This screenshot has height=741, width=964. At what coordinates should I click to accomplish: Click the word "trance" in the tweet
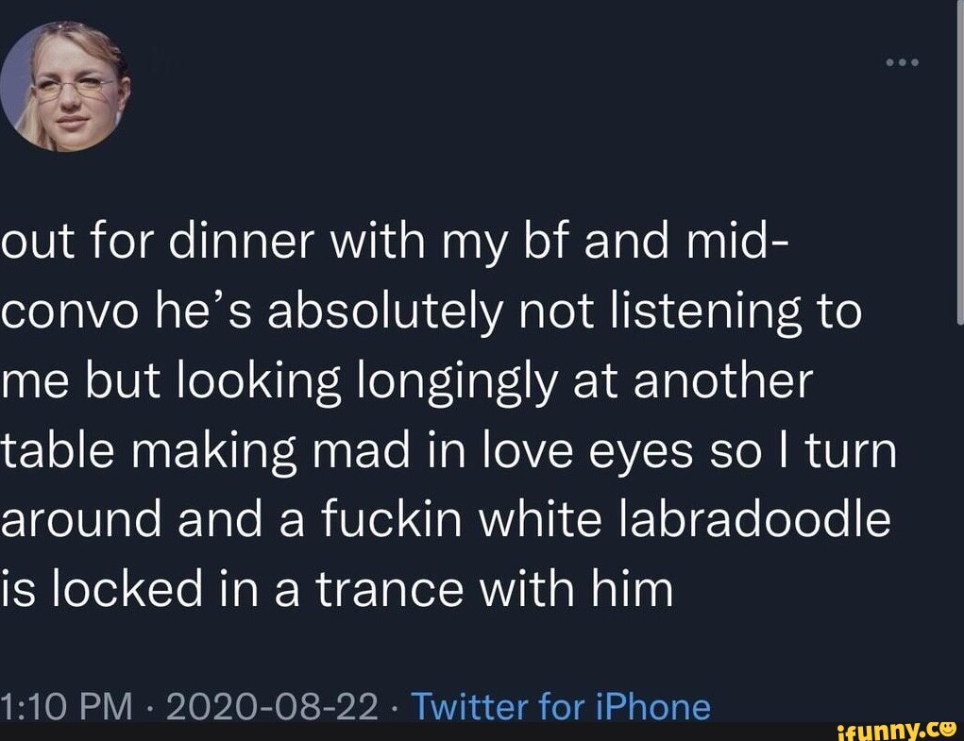[389, 589]
